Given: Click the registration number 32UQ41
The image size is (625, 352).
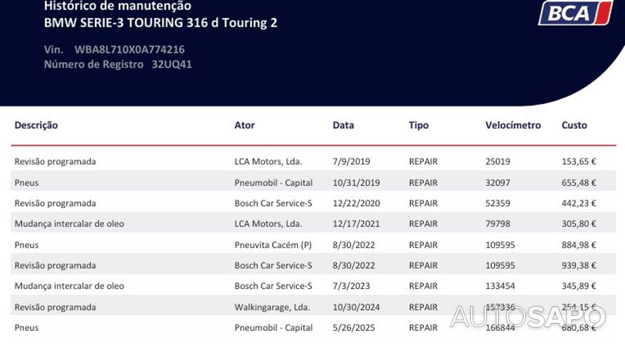Looking at the screenshot, I should tap(171, 64).
